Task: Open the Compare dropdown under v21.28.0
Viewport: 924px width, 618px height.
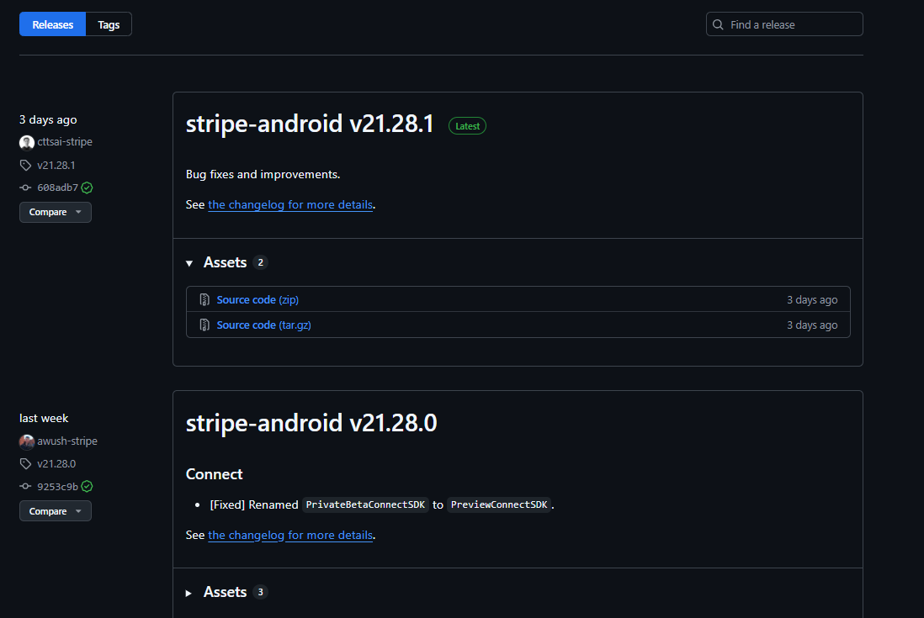Action: click(x=55, y=510)
